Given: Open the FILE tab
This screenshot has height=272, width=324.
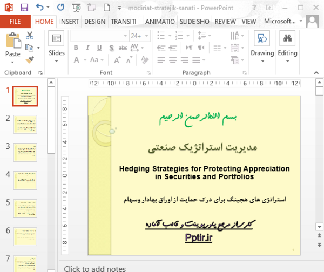Looking at the screenshot, I should pos(15,21).
